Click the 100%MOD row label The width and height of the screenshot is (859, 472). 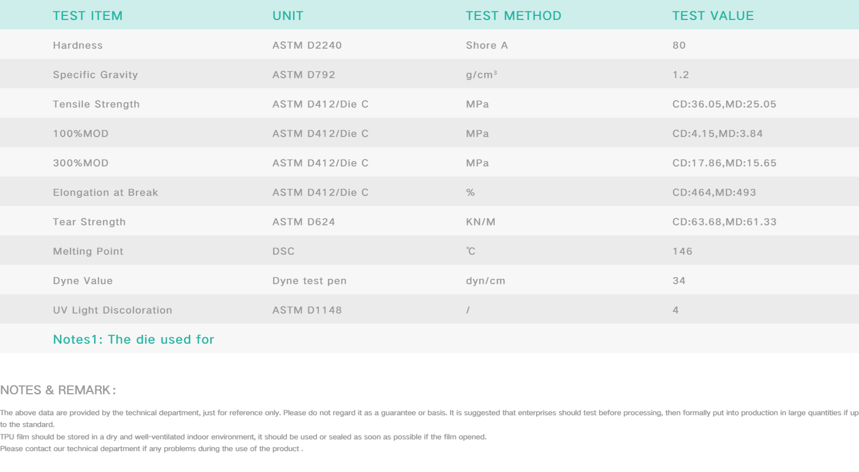[x=81, y=134]
